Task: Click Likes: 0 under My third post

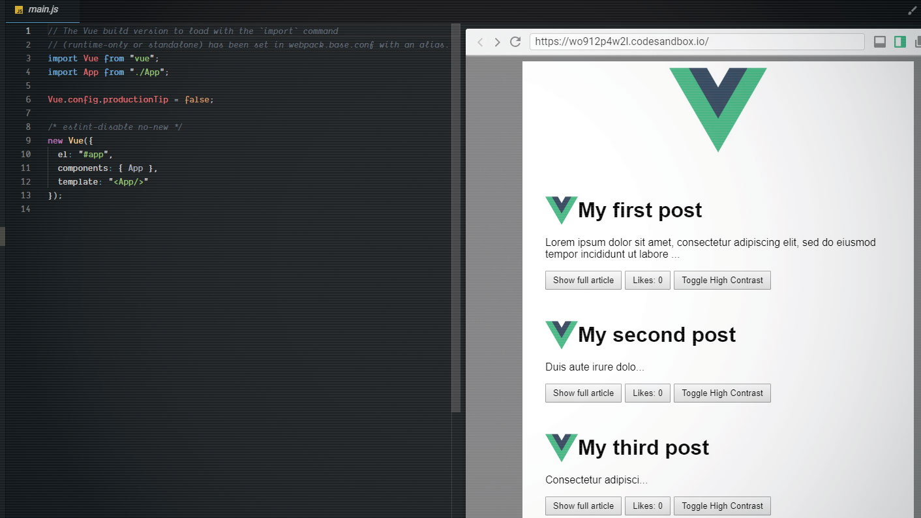Action: (x=647, y=506)
